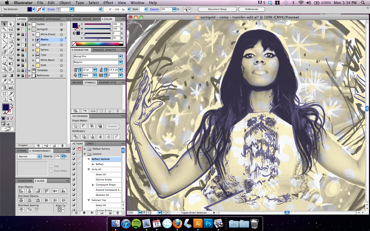The image size is (370, 231).
Task: Create new layer in Layers panel
Action: 54,146
